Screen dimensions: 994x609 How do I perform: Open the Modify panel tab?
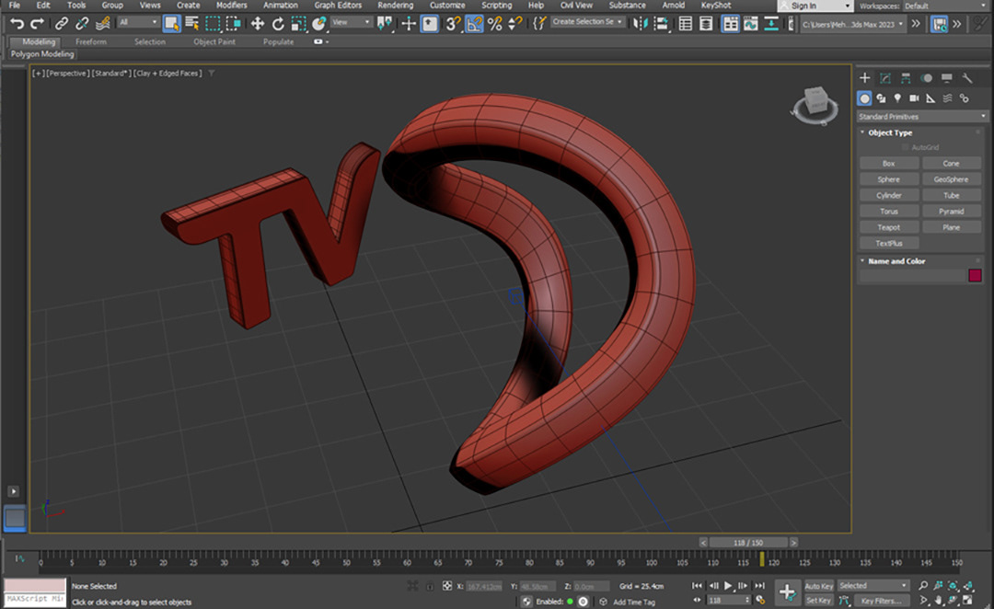(x=885, y=78)
